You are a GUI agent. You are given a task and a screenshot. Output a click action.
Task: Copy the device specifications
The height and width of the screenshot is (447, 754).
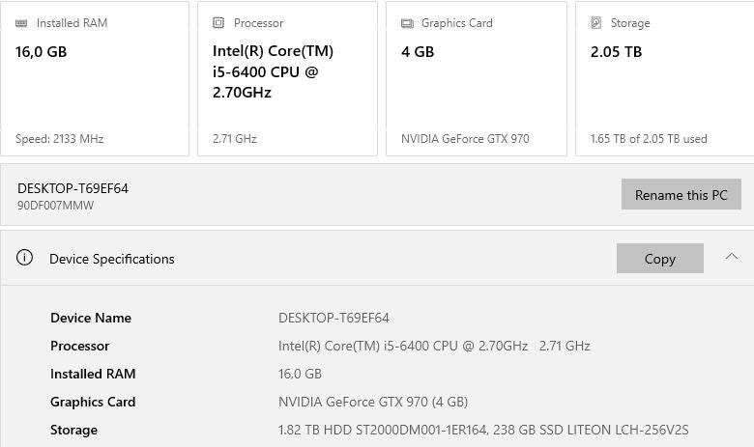659,258
